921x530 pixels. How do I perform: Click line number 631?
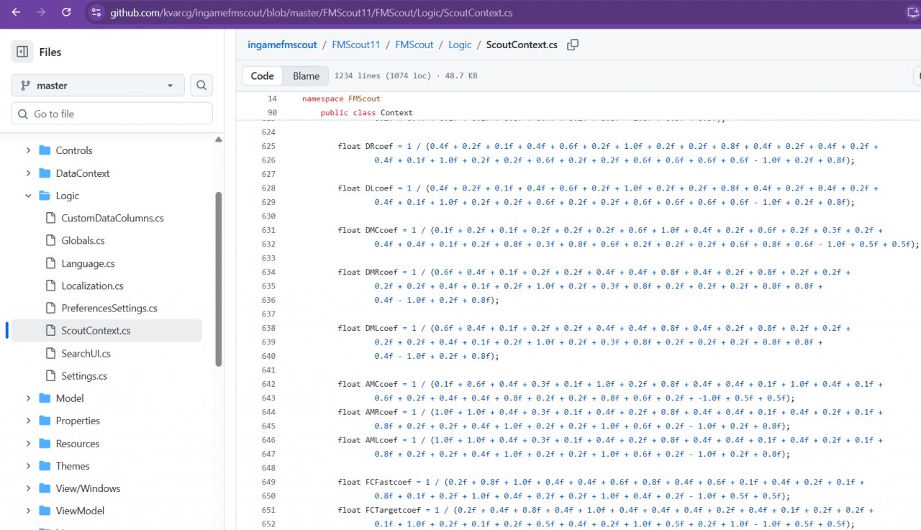[268, 230]
